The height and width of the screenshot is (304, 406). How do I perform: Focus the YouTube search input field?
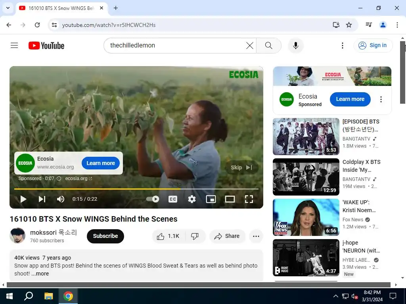[x=176, y=46]
